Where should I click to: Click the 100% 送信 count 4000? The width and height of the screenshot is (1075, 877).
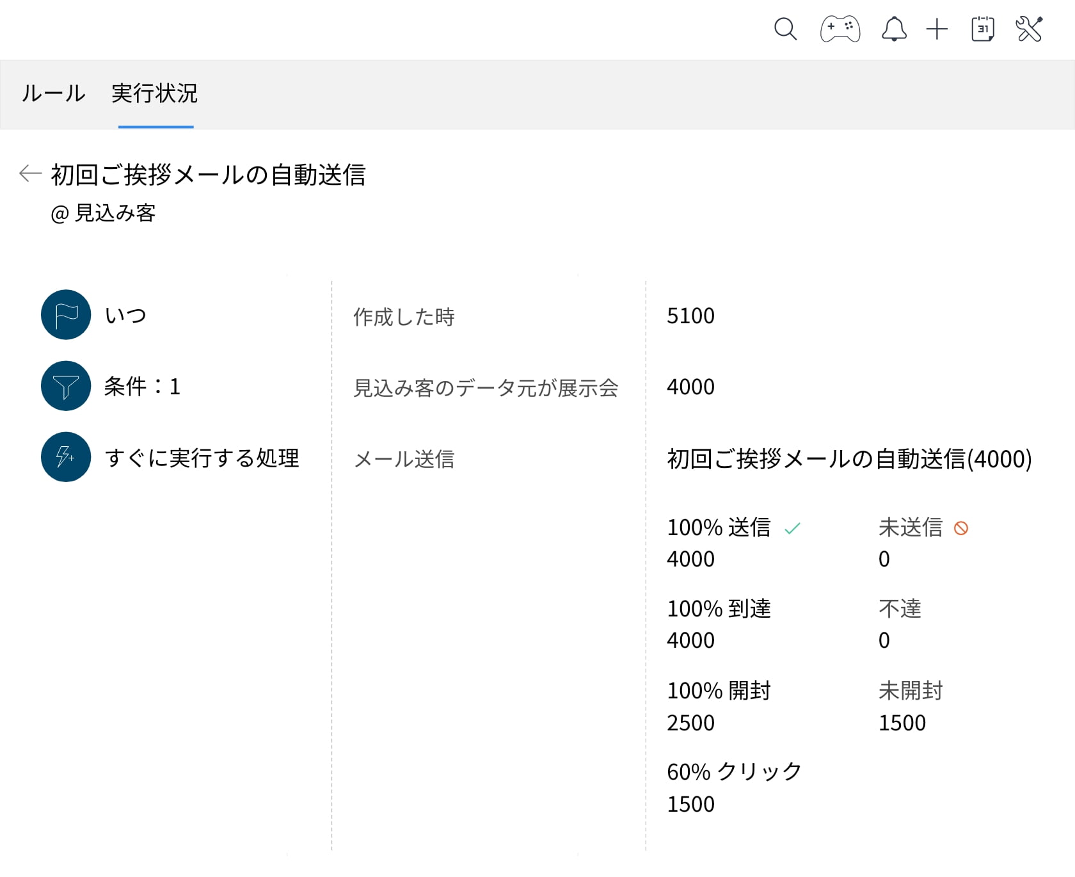(690, 559)
